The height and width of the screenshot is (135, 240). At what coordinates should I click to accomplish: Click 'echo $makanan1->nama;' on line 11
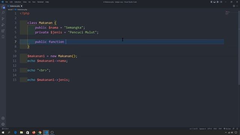click(x=48, y=61)
